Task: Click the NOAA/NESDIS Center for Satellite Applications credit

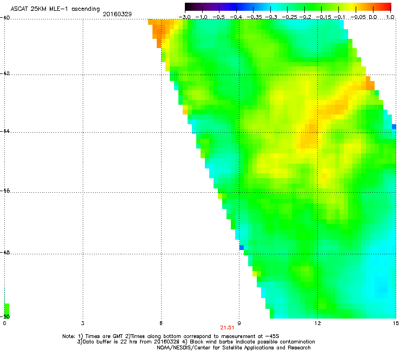Action: 234,348
